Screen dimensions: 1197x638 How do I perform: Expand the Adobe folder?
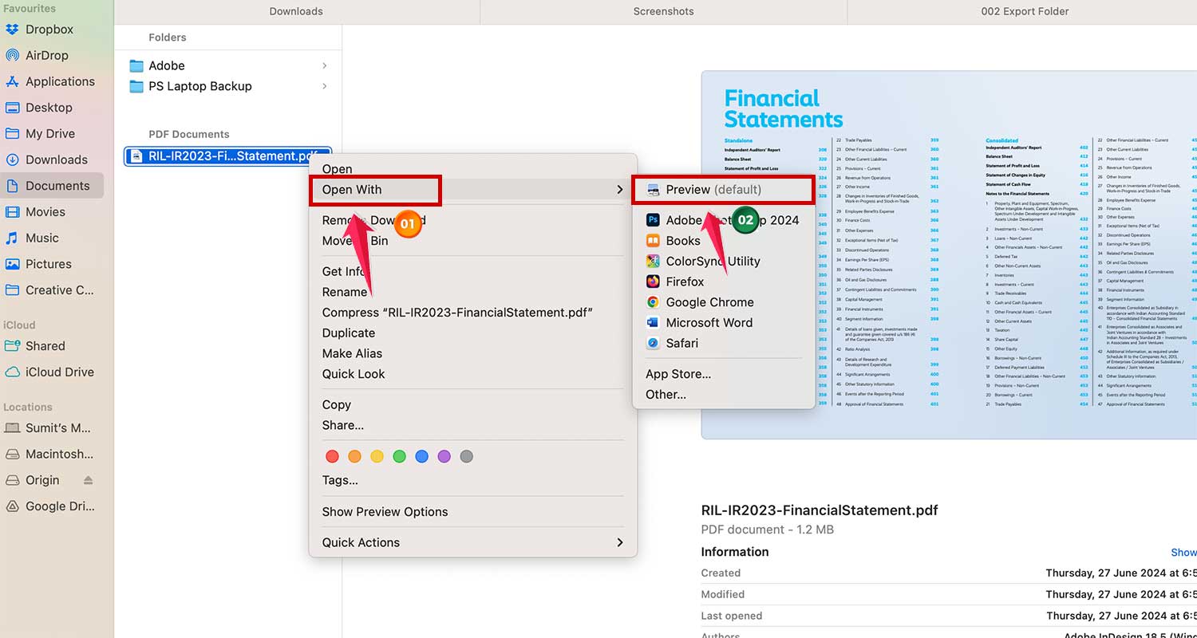(323, 65)
